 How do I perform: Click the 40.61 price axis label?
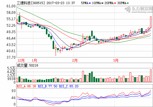pos(11,51)
